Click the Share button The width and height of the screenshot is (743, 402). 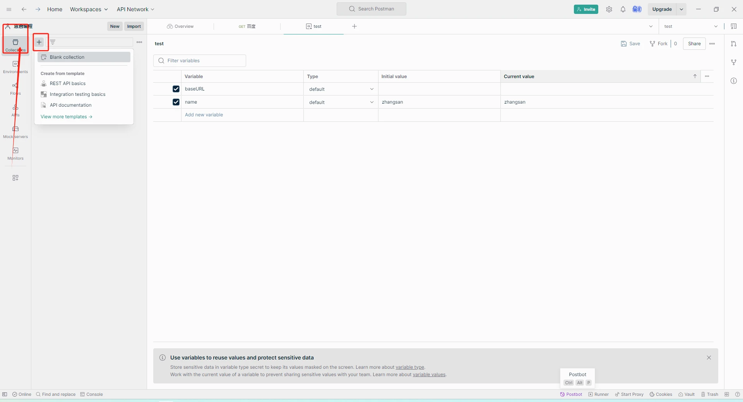(x=694, y=44)
